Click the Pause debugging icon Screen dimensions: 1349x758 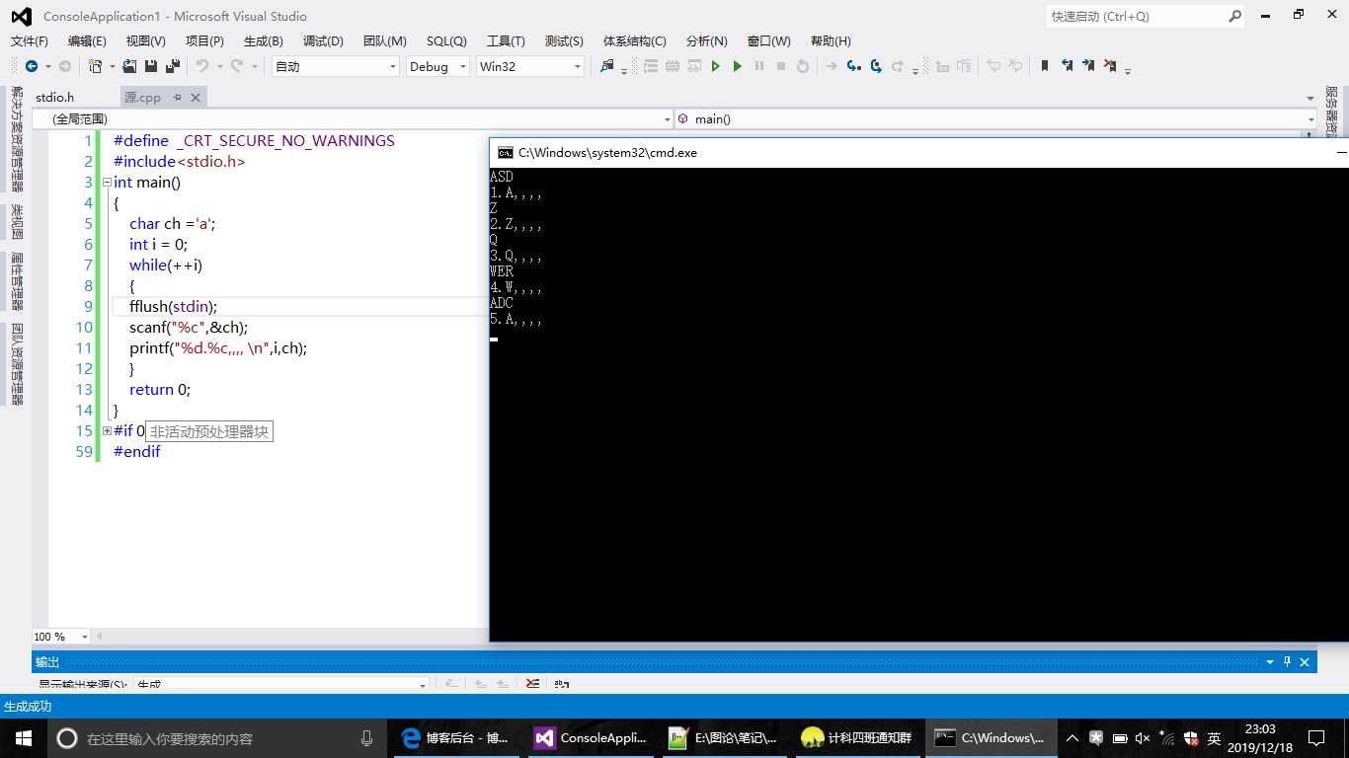pyautogui.click(x=759, y=66)
